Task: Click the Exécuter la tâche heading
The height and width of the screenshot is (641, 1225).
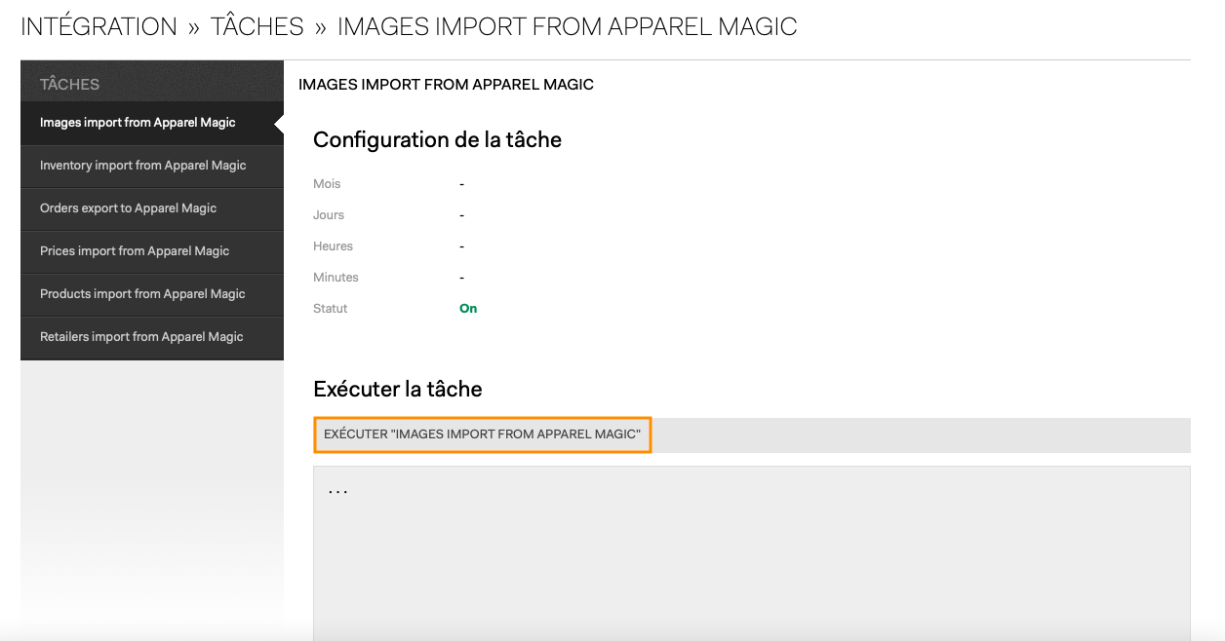Action: point(398,389)
